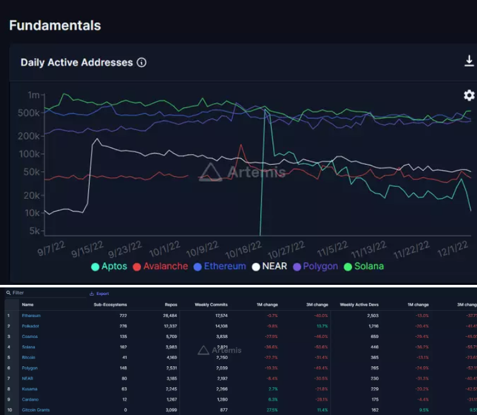Viewport: 477px width, 415px height.
Task: Click Polkadot's 3M change value 13.7%
Action: click(322, 326)
